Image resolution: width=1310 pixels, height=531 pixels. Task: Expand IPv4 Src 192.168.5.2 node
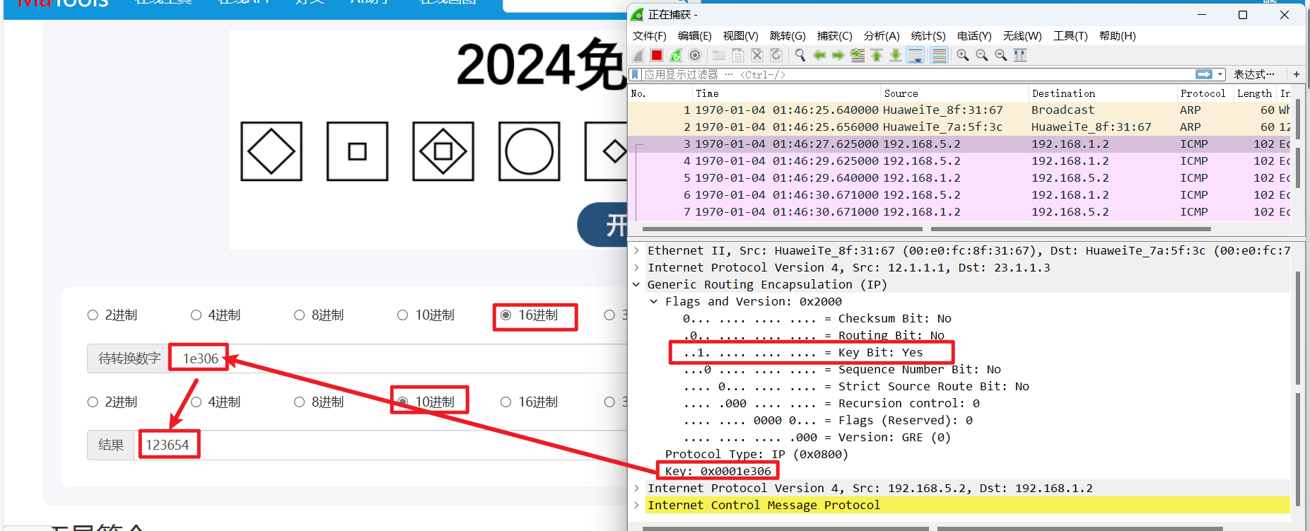[x=636, y=488]
